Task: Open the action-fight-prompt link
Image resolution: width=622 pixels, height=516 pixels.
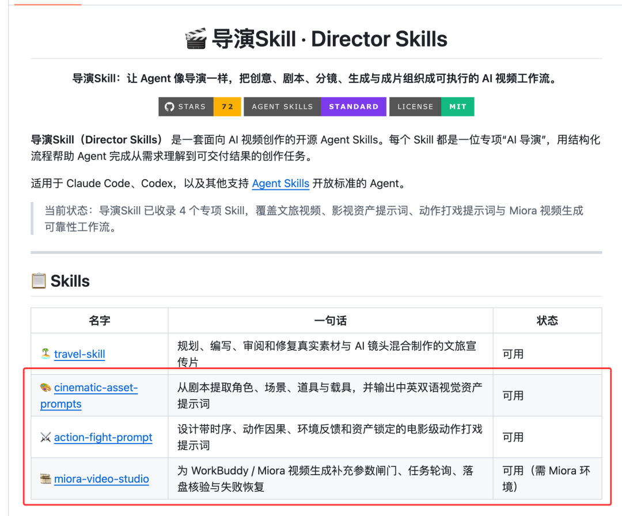Action: pos(103,437)
